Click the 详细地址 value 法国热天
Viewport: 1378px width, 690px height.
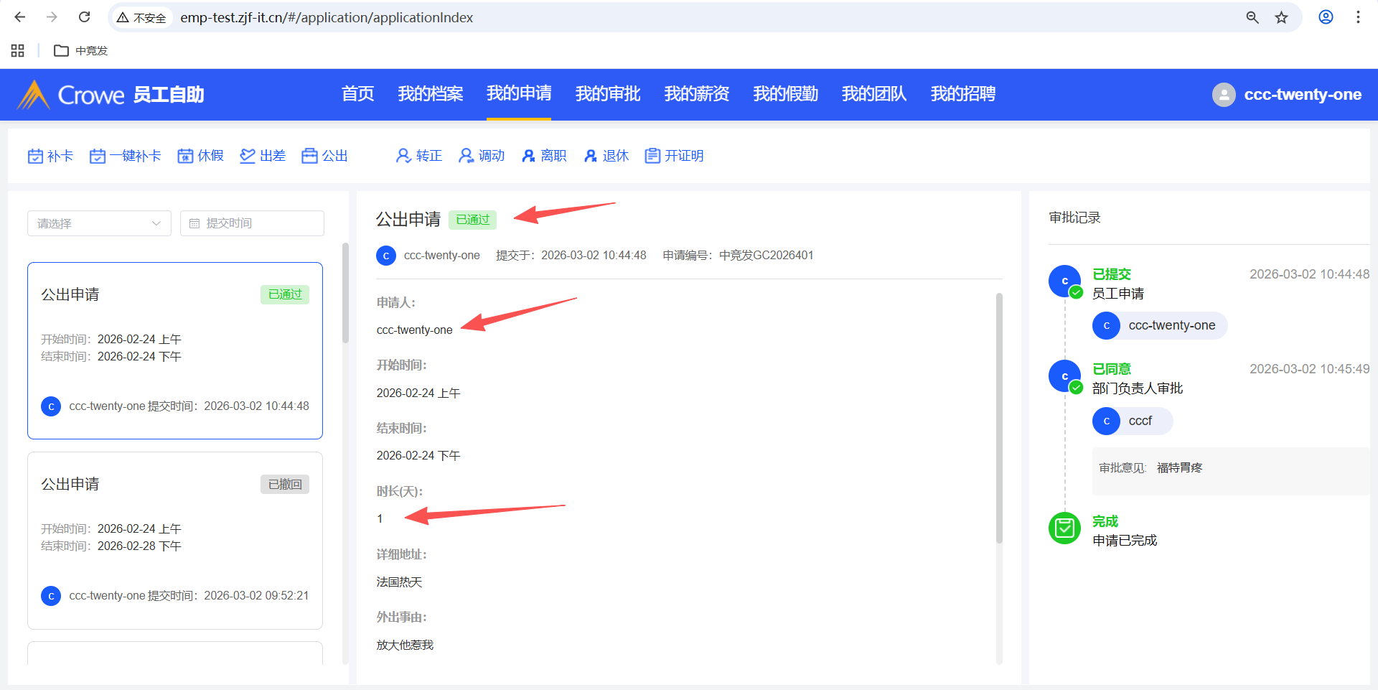point(400,582)
